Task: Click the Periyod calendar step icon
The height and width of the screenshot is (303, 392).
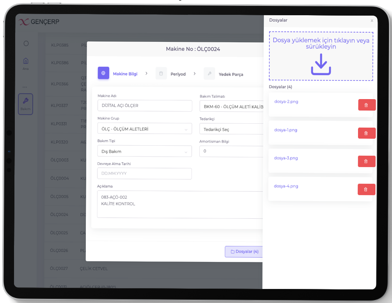Action: click(161, 73)
